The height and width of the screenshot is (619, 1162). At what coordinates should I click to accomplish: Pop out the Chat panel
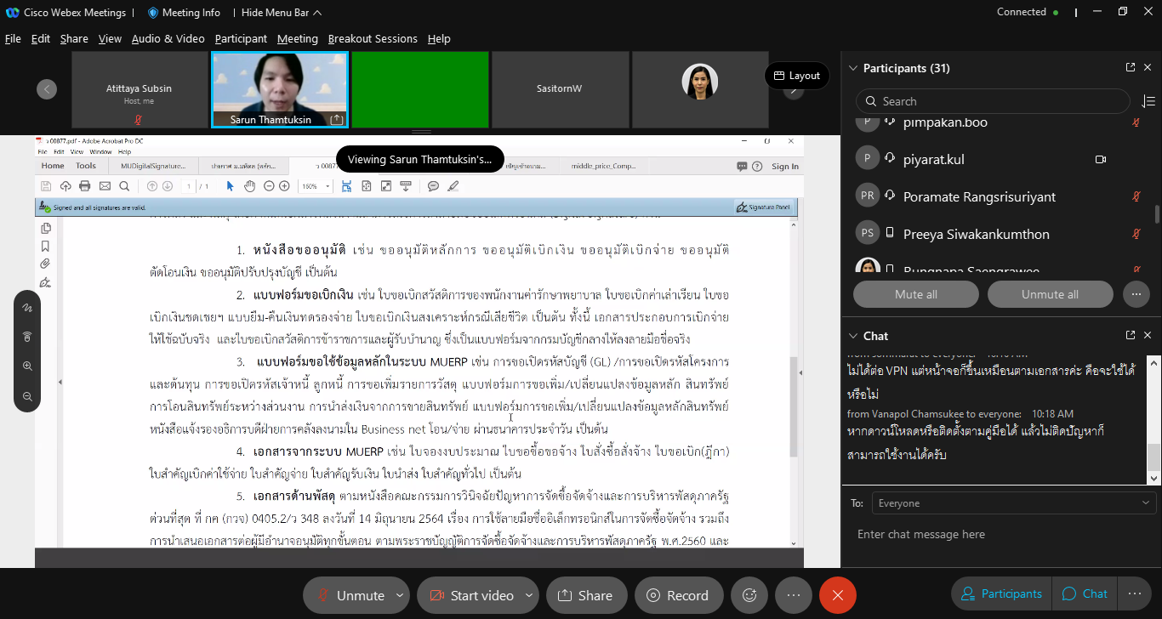coord(1131,336)
